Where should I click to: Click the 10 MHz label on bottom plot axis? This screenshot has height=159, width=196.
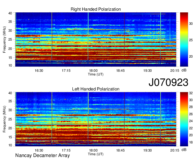click(10, 145)
